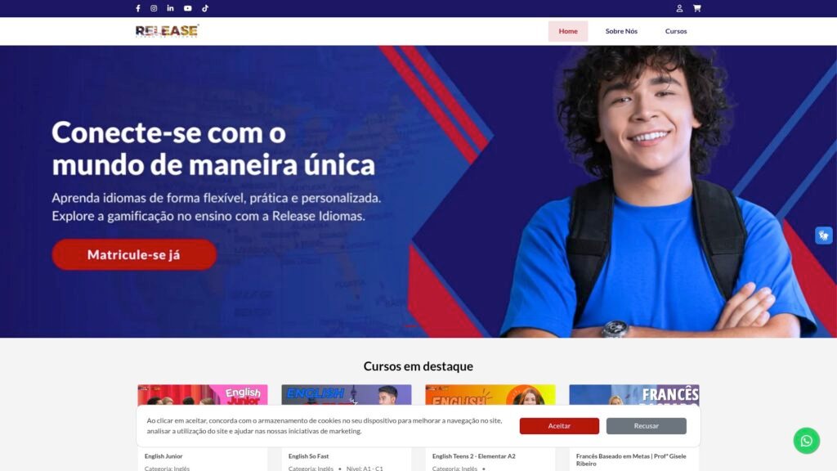Open the Francês course thumbnail
Image resolution: width=837 pixels, height=471 pixels.
click(x=634, y=395)
